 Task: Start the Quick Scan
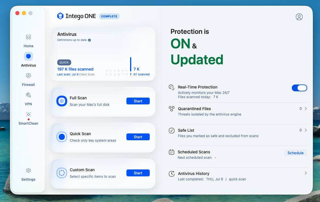click(x=138, y=137)
